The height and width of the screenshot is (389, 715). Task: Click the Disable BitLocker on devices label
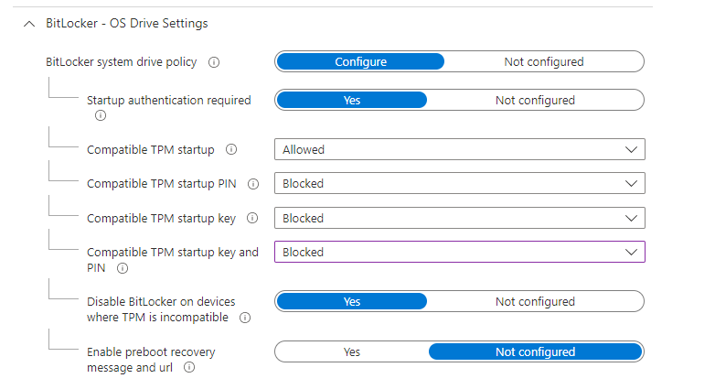pyautogui.click(x=161, y=309)
